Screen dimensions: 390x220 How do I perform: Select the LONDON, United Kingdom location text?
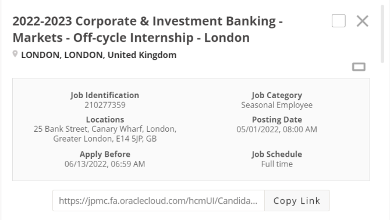99,55
